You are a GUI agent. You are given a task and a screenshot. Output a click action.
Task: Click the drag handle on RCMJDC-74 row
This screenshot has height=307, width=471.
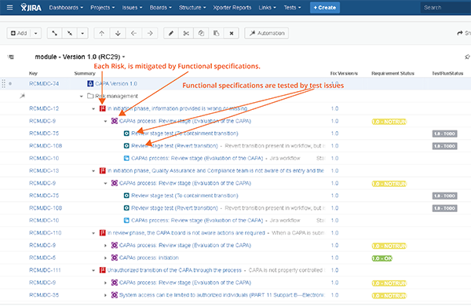(x=4, y=83)
